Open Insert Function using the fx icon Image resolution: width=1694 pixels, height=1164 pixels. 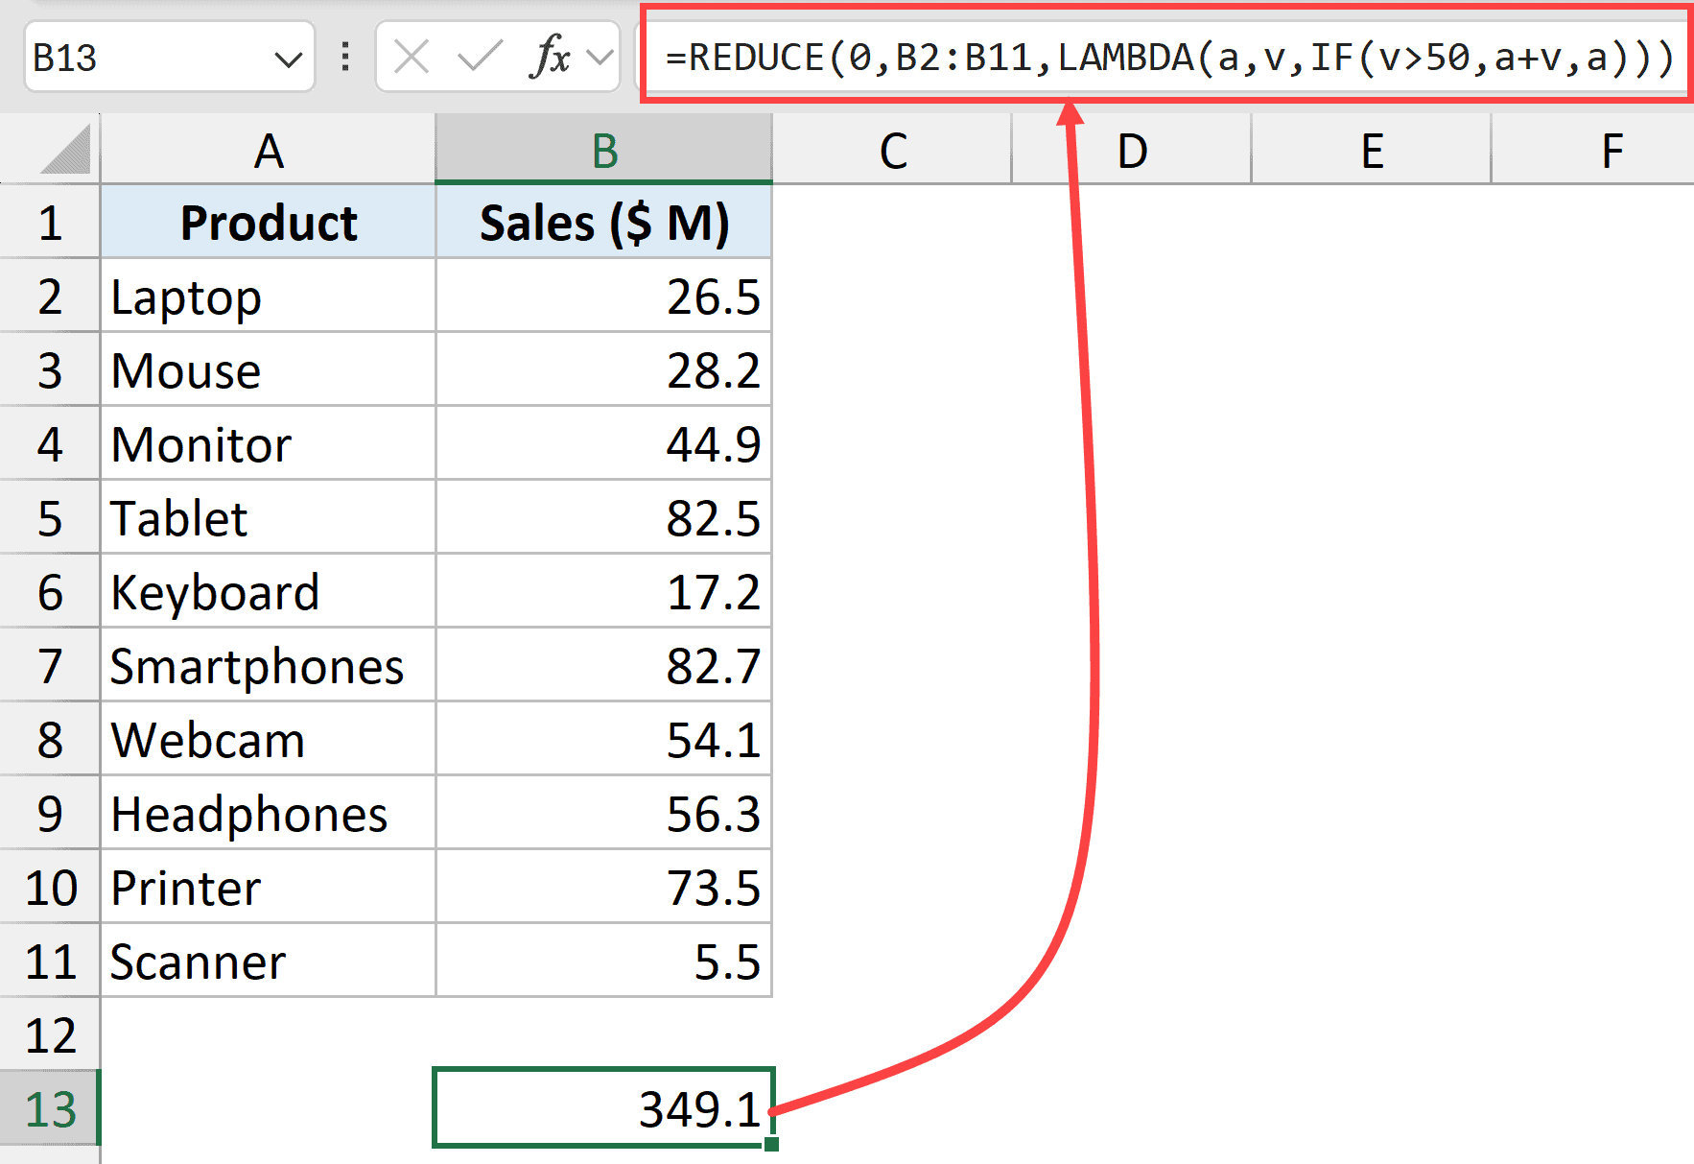coord(550,58)
